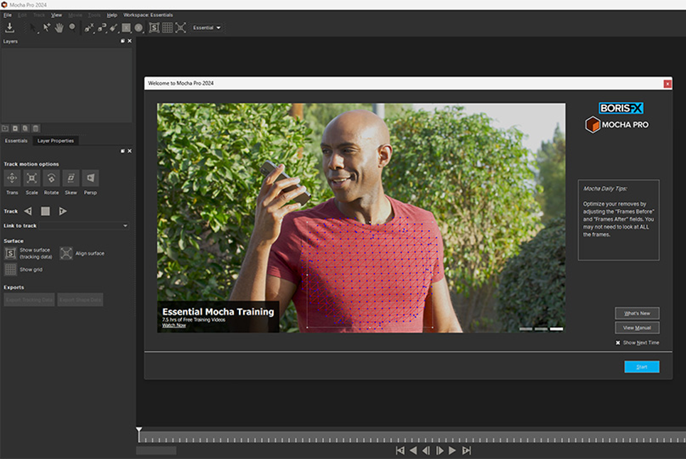Click Track forwards button

point(63,211)
